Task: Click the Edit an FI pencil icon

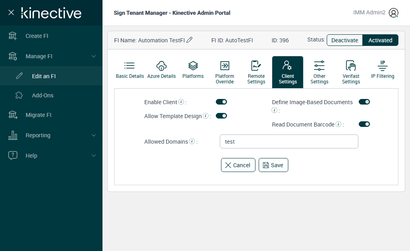Action: coord(19,76)
